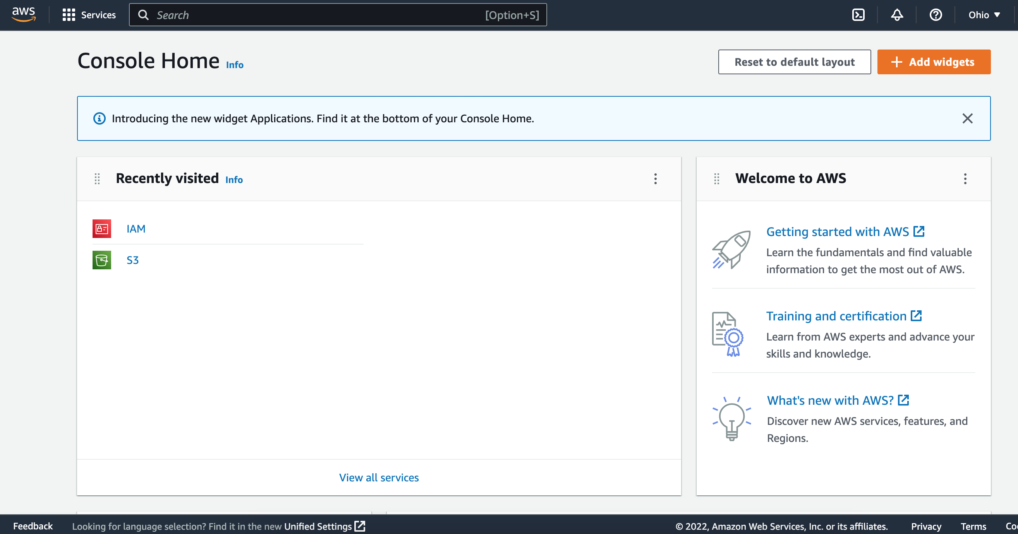Open Training and certification link
The height and width of the screenshot is (534, 1018).
(x=844, y=316)
